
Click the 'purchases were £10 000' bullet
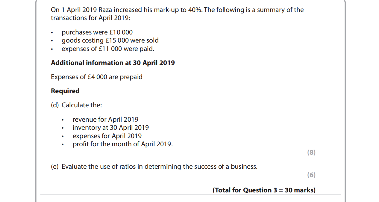pyautogui.click(x=97, y=32)
